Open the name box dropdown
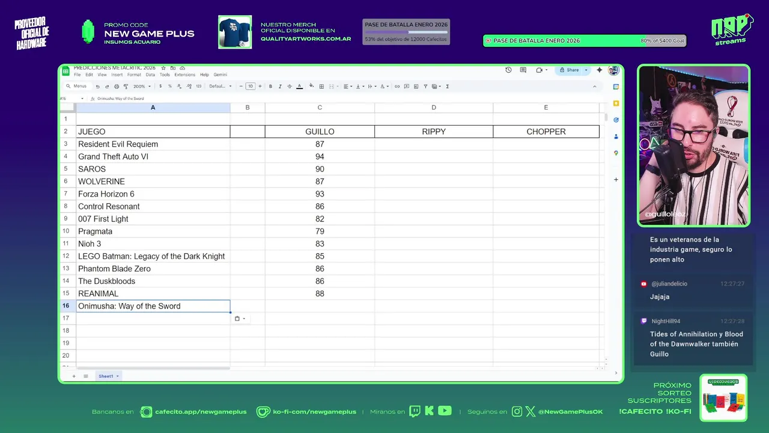Image resolution: width=769 pixels, height=433 pixels. pos(82,98)
